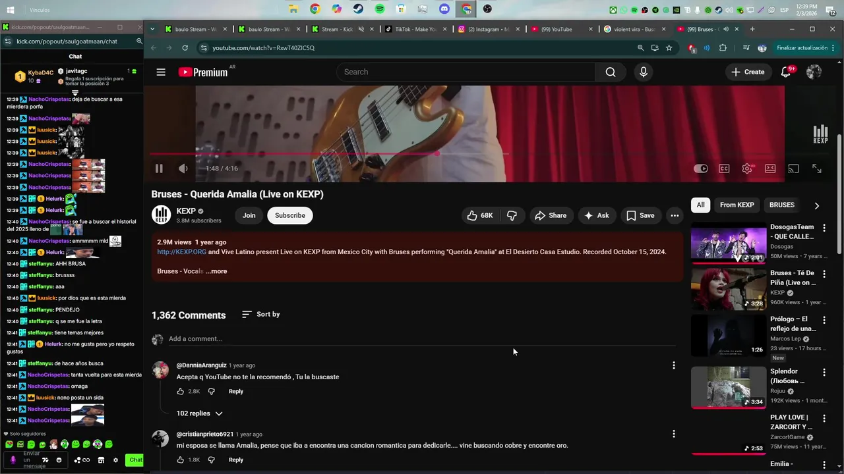Open the video's three-dot more actions menu
844x474 pixels.
(675, 215)
